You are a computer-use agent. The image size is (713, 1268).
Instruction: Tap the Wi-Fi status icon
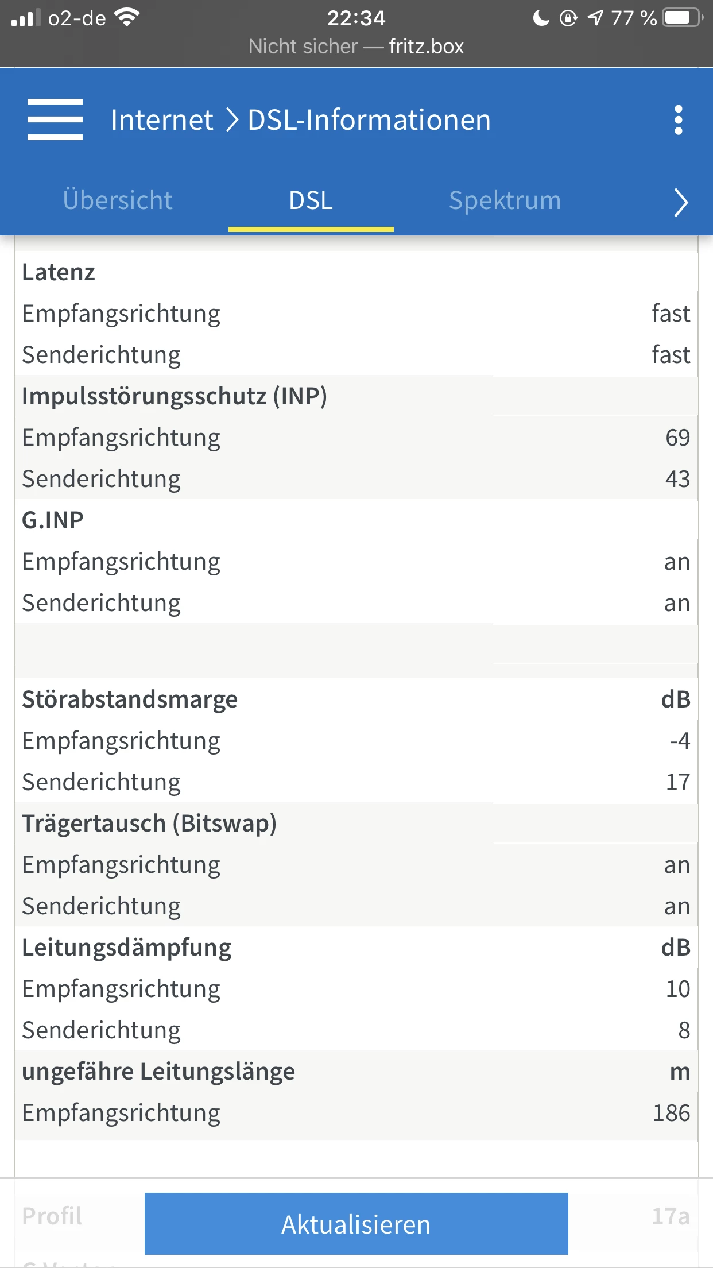tap(127, 17)
